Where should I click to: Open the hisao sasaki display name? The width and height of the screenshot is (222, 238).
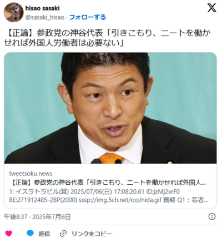[42, 8]
